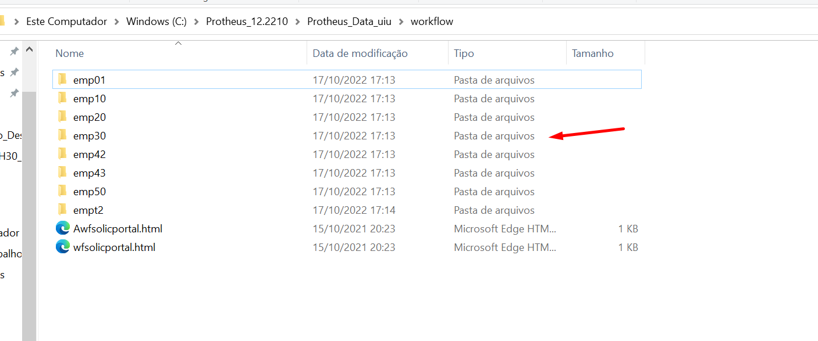This screenshot has width=818, height=341.
Task: Sort by 'Data de modificação' column header
Action: coord(378,53)
